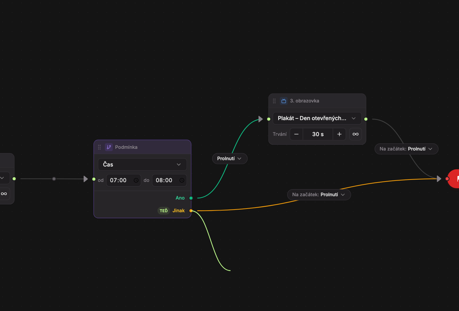Click the branch icon next to Podmínka
Screen dimensions: 459x311
pos(109,147)
